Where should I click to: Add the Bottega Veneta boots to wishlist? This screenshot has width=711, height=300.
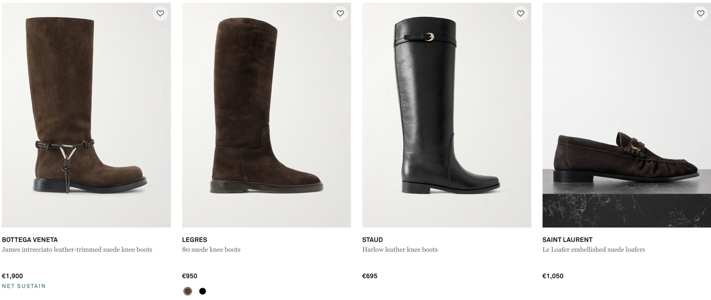tap(160, 13)
